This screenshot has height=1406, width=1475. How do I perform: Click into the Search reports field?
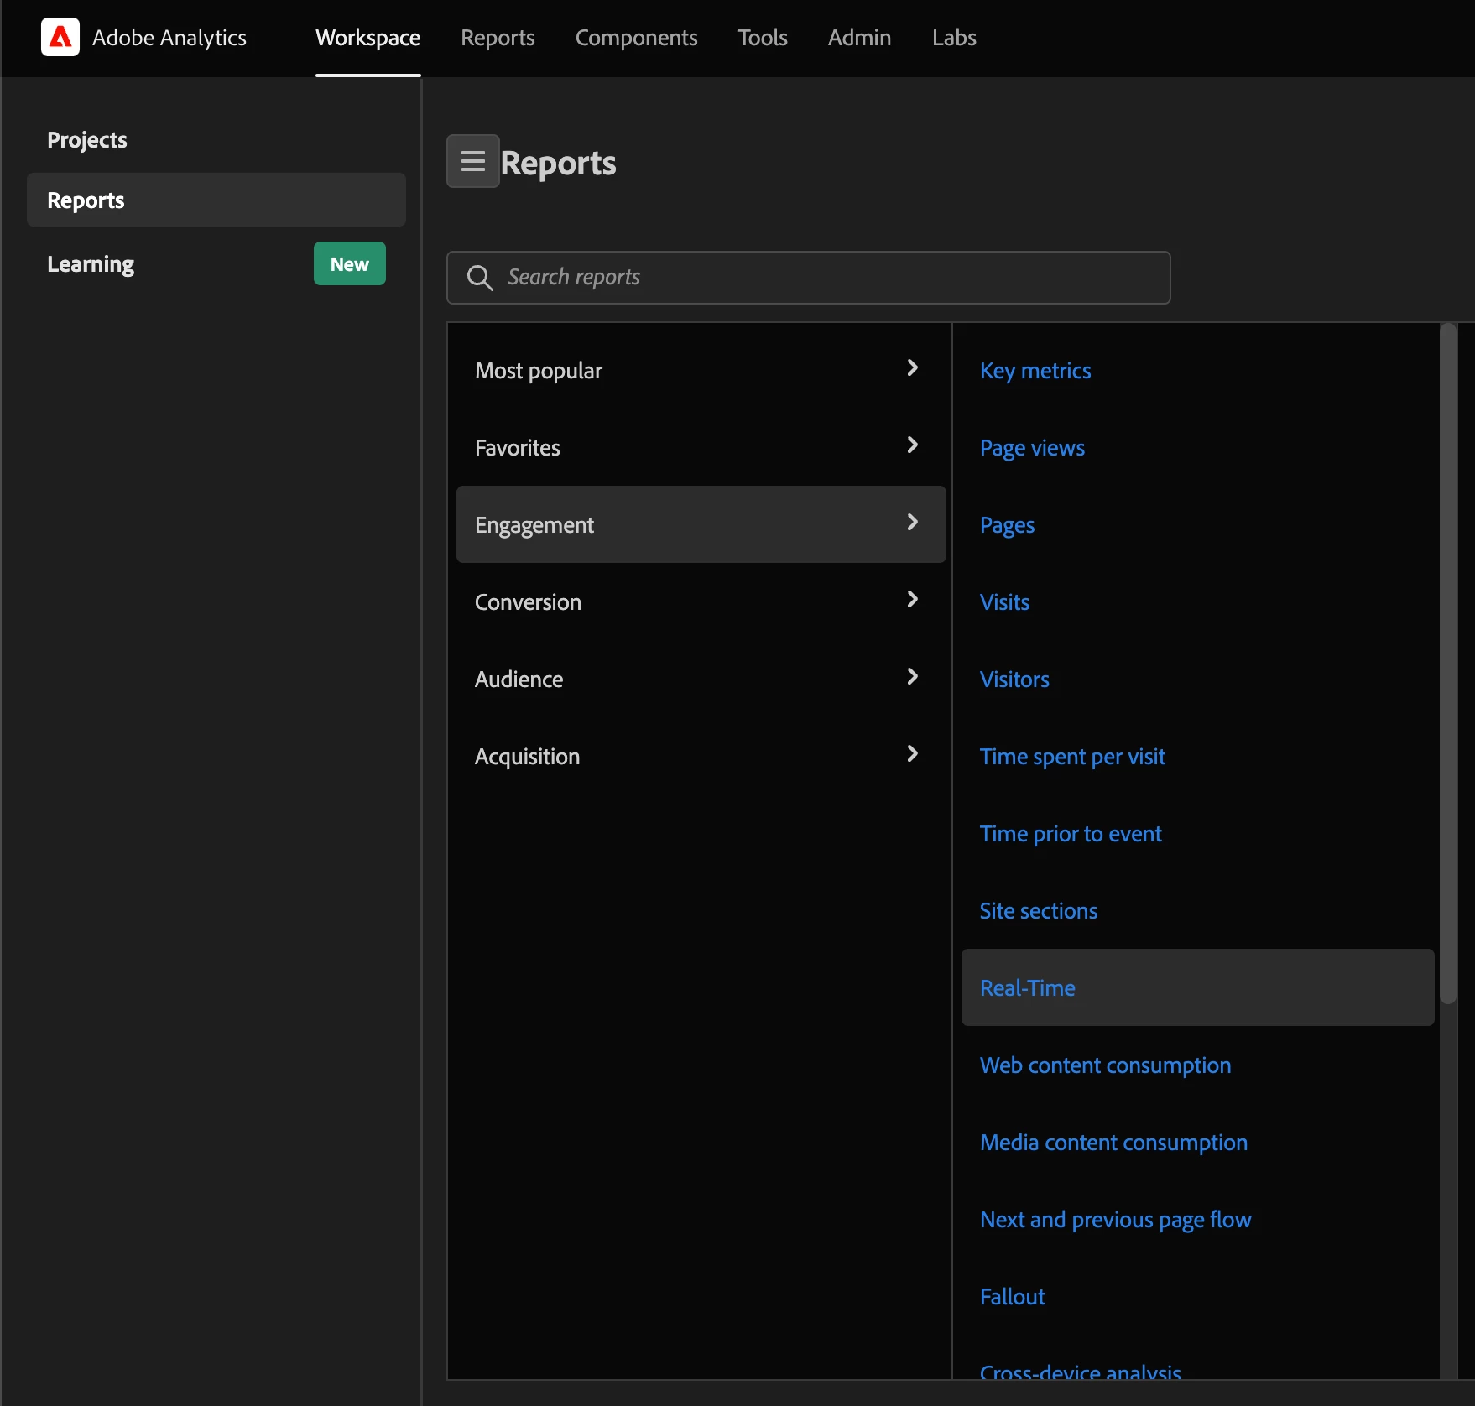[809, 278]
